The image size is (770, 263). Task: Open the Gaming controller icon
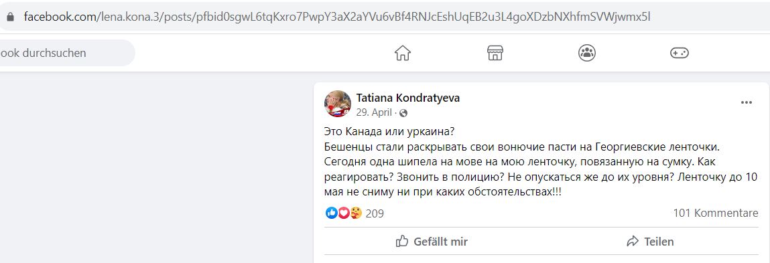coord(679,53)
